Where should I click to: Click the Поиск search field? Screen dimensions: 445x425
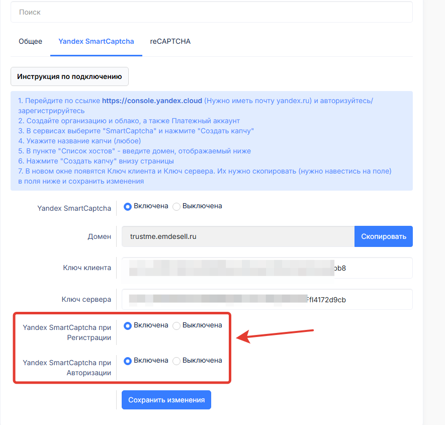tap(211, 12)
